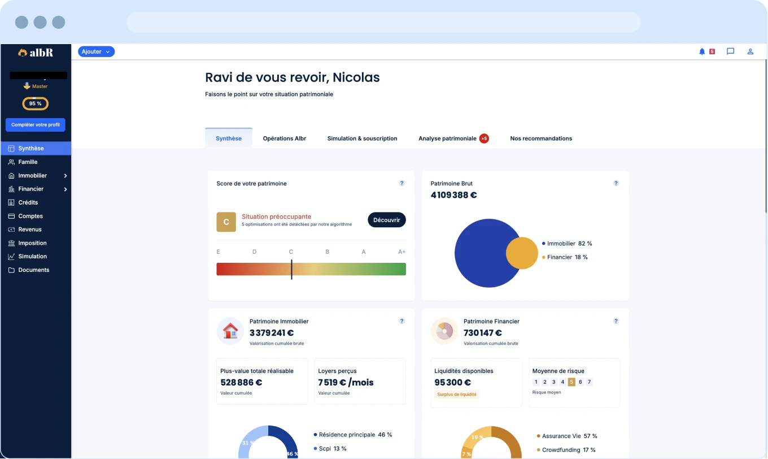Open the notifications bell icon
Screen dimensions: 768x459
click(702, 51)
